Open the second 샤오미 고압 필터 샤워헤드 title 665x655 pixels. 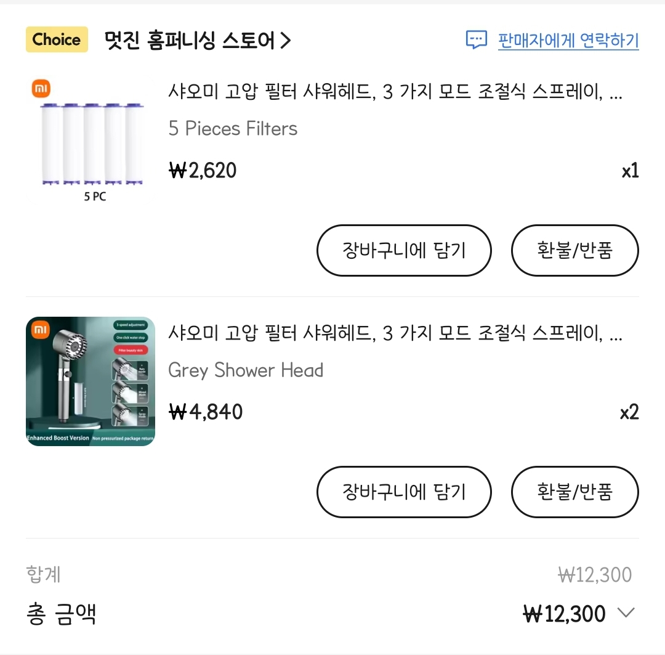[395, 335]
